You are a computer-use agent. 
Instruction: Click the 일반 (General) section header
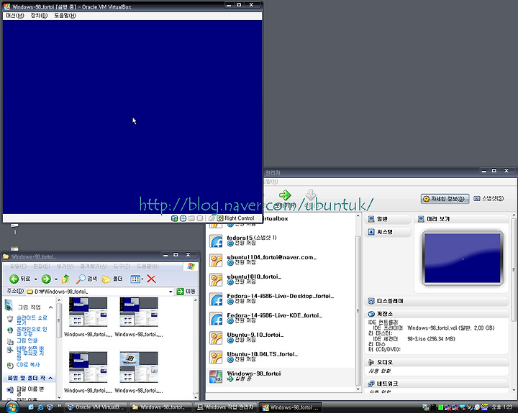388,219
